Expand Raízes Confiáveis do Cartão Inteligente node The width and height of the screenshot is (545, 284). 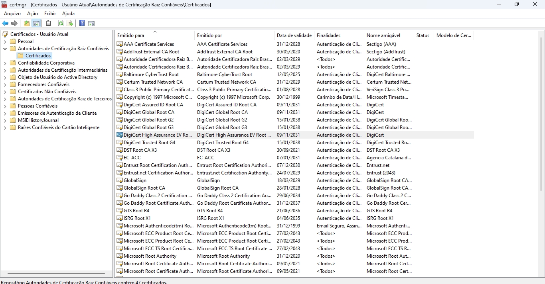click(5, 127)
